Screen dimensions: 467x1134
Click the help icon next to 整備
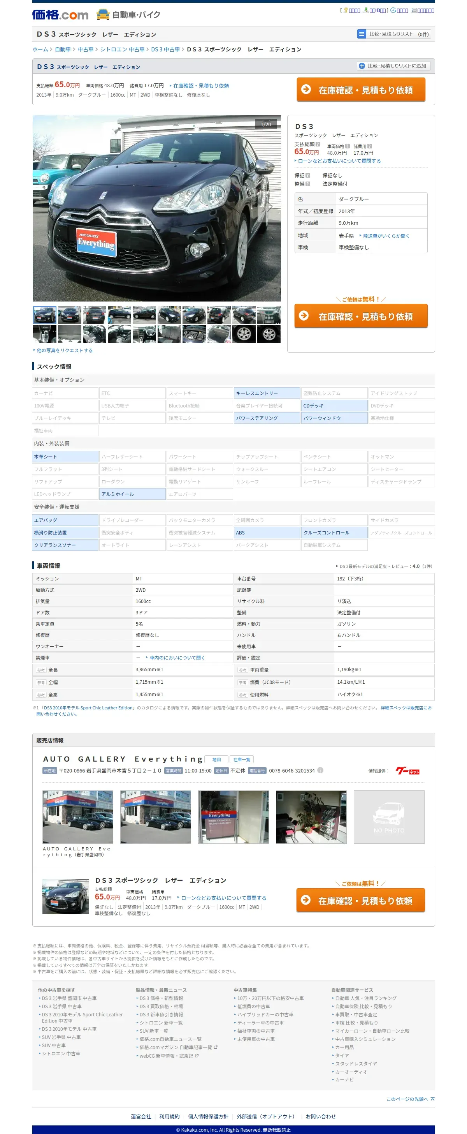click(x=308, y=184)
